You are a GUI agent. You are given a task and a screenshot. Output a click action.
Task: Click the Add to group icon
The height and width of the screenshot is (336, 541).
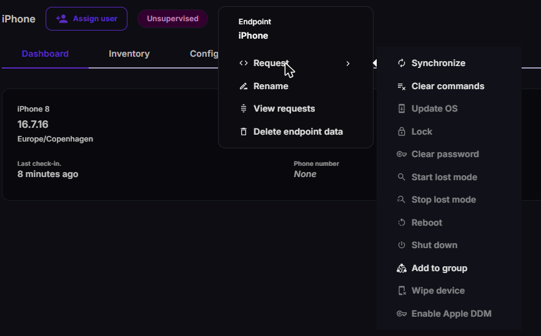pyautogui.click(x=401, y=268)
